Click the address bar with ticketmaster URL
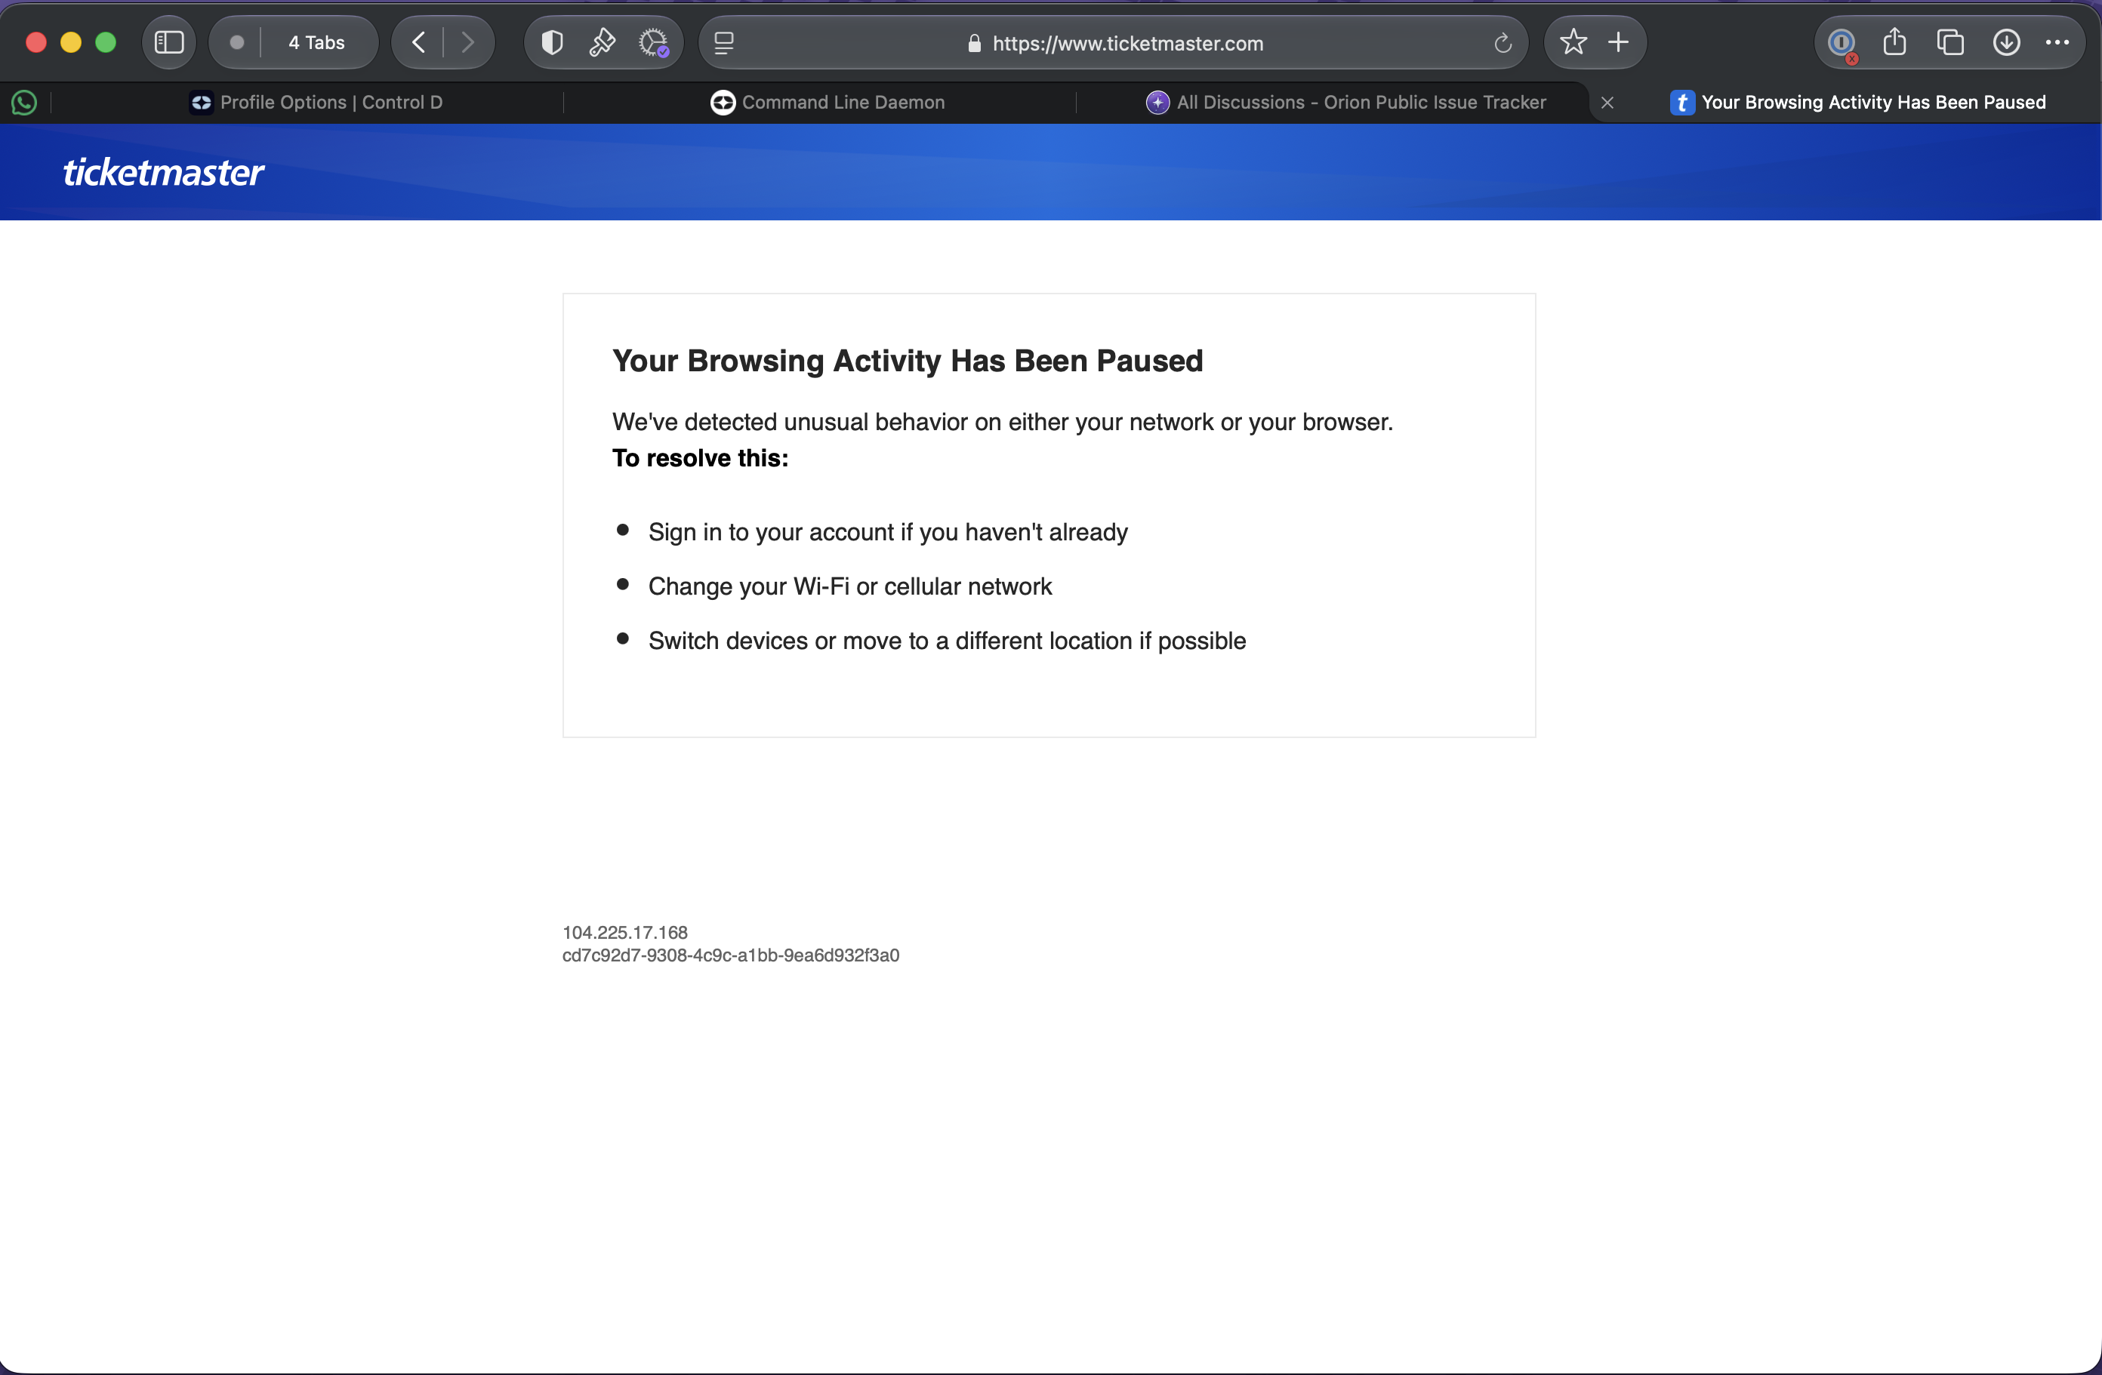Screen dimensions: 2102x1375 pos(1113,42)
